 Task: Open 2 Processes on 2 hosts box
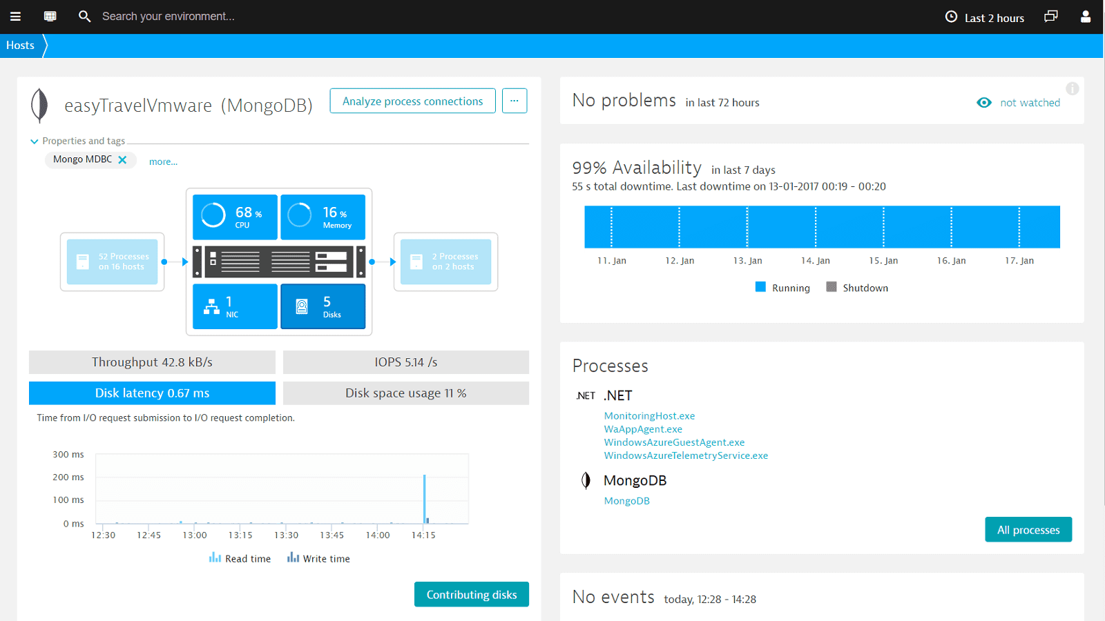tap(445, 262)
